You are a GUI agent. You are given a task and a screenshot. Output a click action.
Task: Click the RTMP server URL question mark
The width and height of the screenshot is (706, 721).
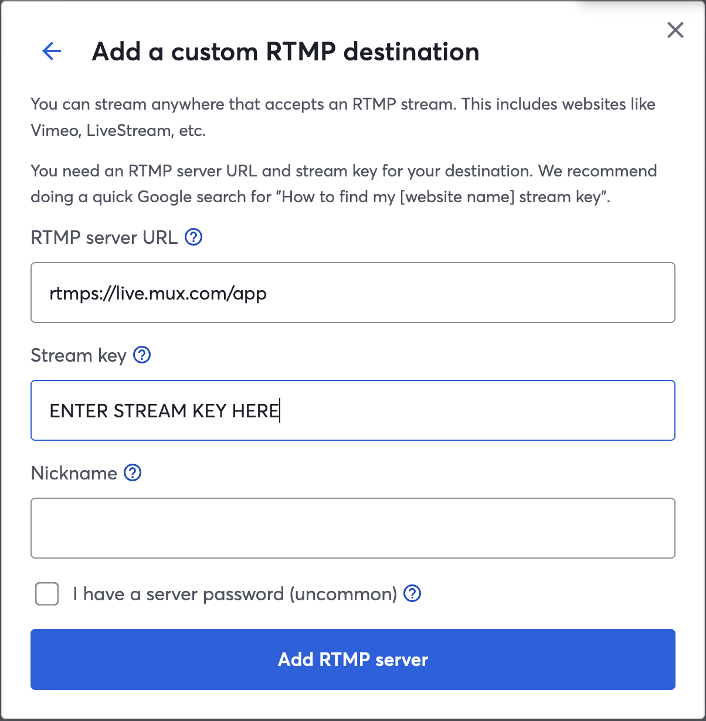point(194,237)
